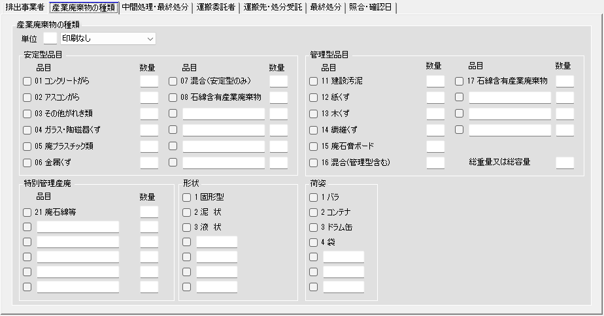
Task: Select the 照合・確認日 tab
Action: 371,7
